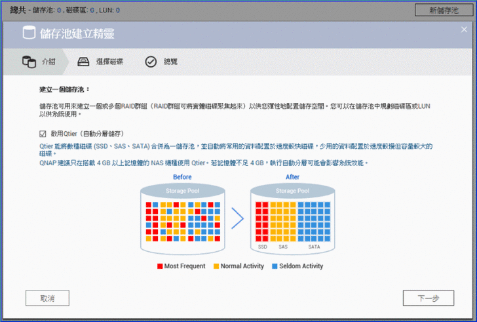Click the 取消 button
This screenshot has height=322, width=477.
(x=47, y=298)
